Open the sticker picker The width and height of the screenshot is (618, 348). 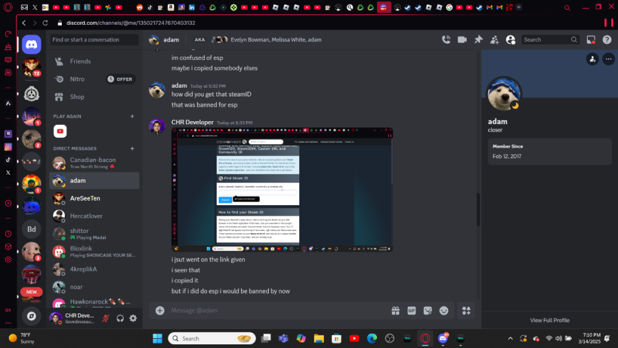point(428,310)
